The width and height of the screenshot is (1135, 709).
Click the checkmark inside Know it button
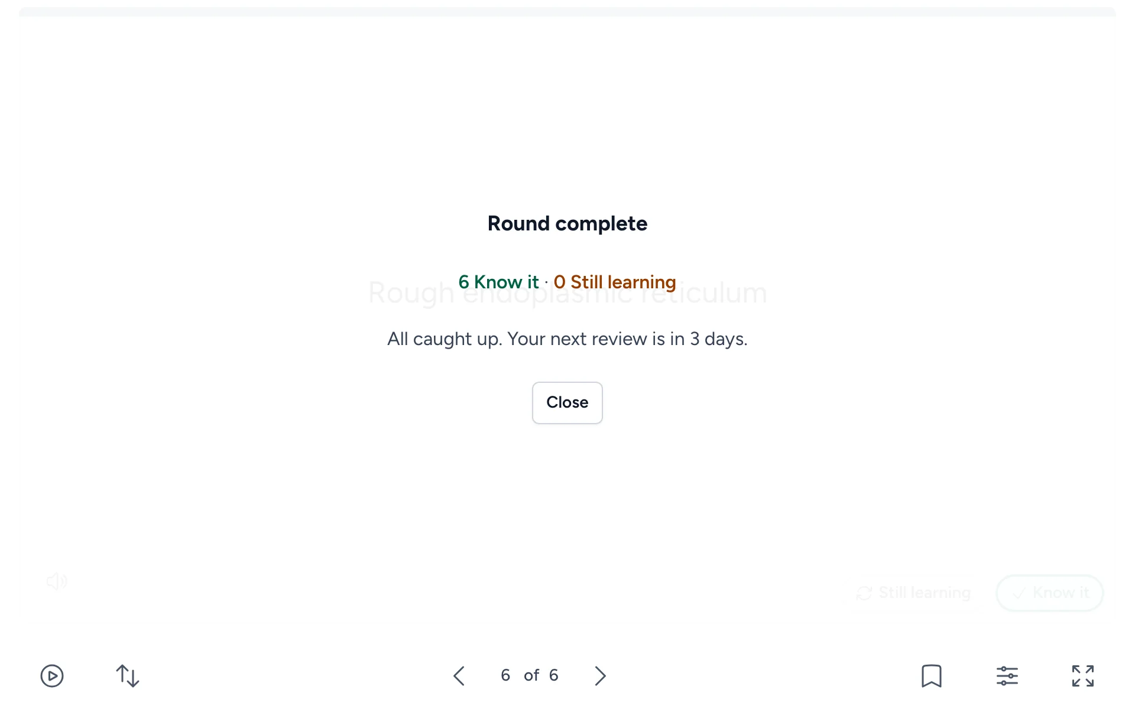pyautogui.click(x=1019, y=594)
